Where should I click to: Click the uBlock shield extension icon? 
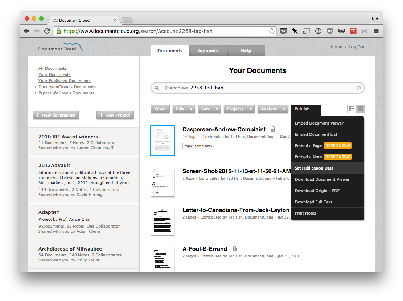[x=330, y=31]
